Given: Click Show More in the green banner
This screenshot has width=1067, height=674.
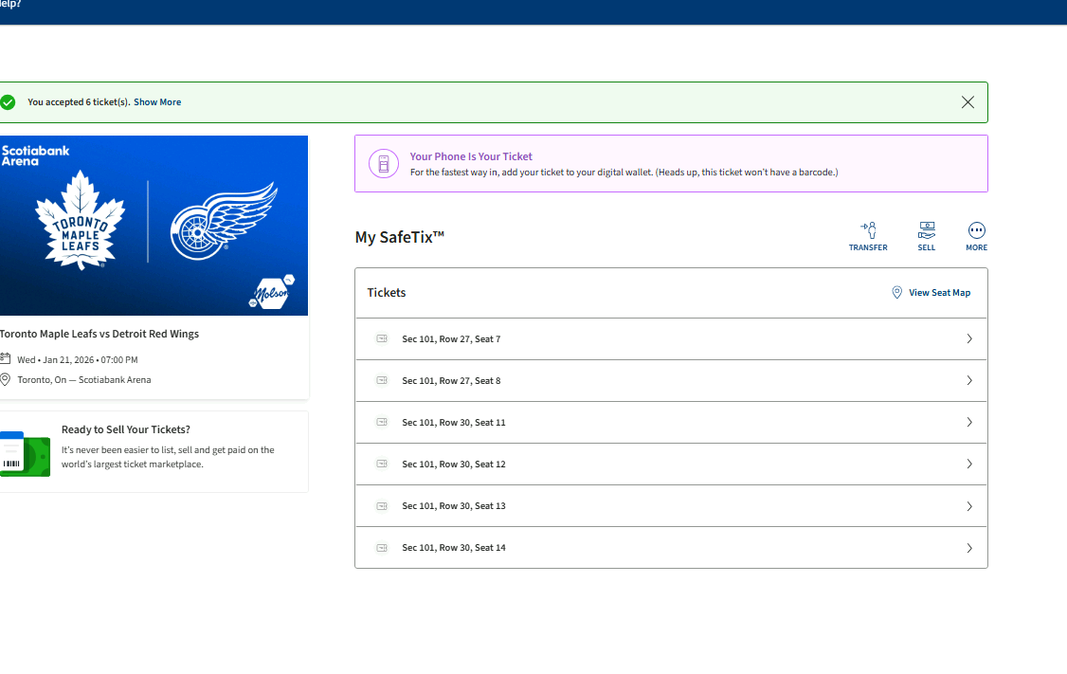Looking at the screenshot, I should [157, 102].
